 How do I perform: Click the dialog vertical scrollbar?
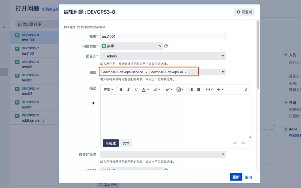pos(258,55)
